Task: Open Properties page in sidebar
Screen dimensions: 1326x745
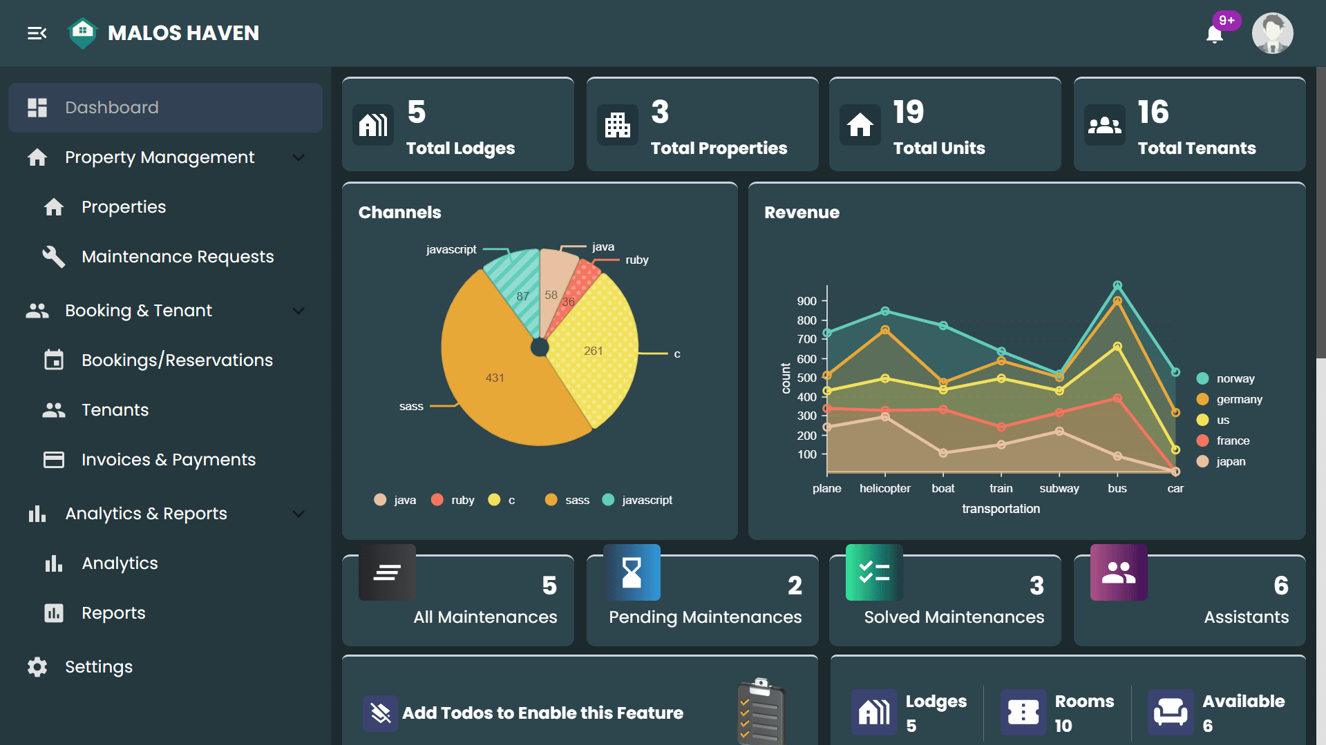Action: (x=165, y=207)
